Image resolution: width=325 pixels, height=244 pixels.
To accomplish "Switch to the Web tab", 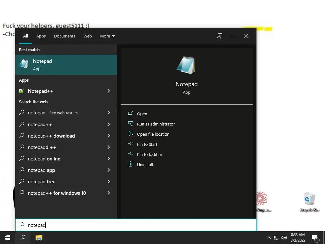I will 88,36.
